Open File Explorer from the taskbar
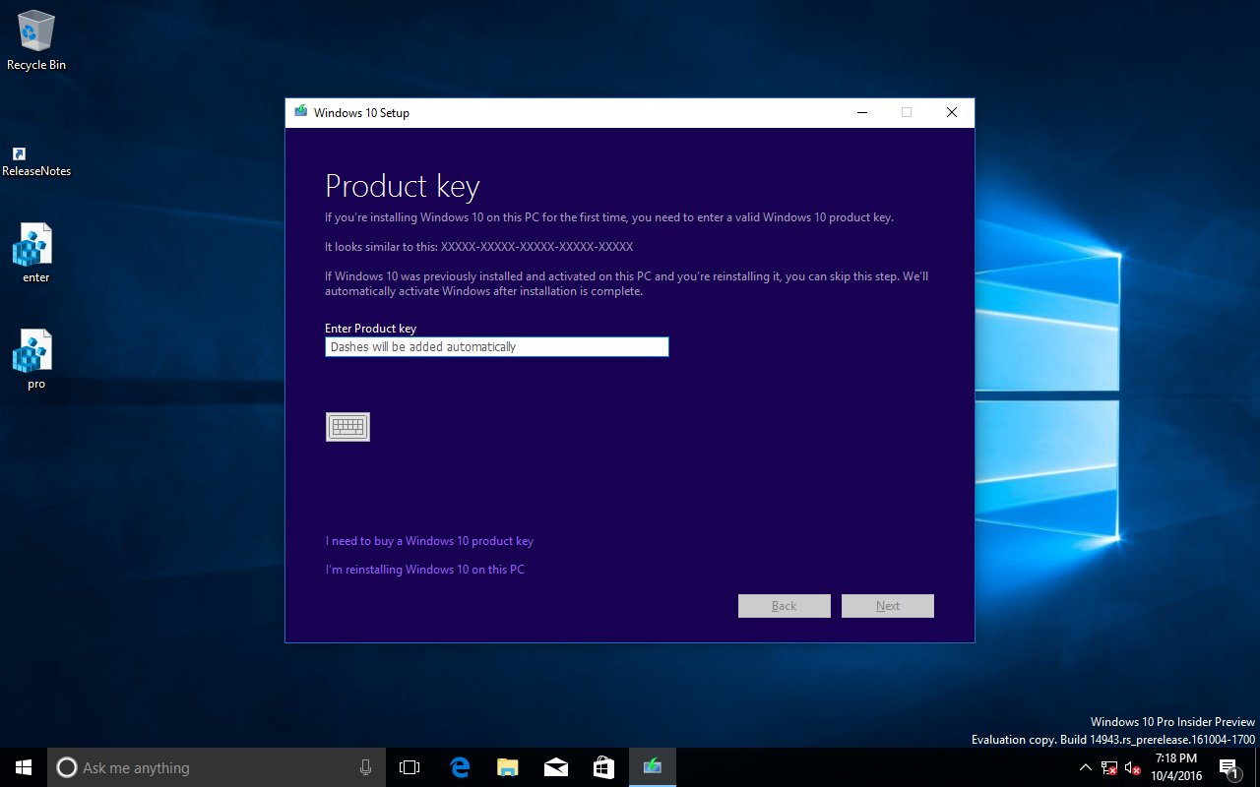 507,767
